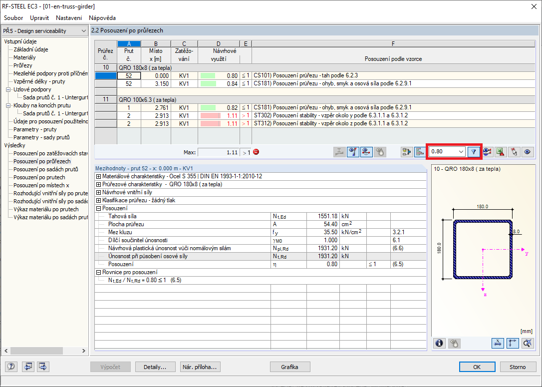The width and height of the screenshot is (542, 387).
Task: Select Průřezy in navigator tree
Action: click(x=23, y=65)
